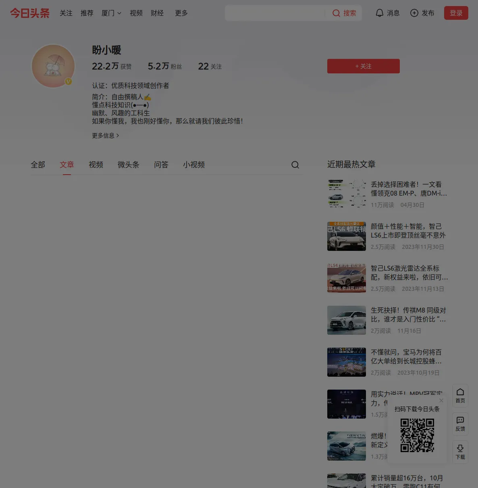
Task: Open article 智己LS6激光雷达全系标配
Action: (409, 273)
